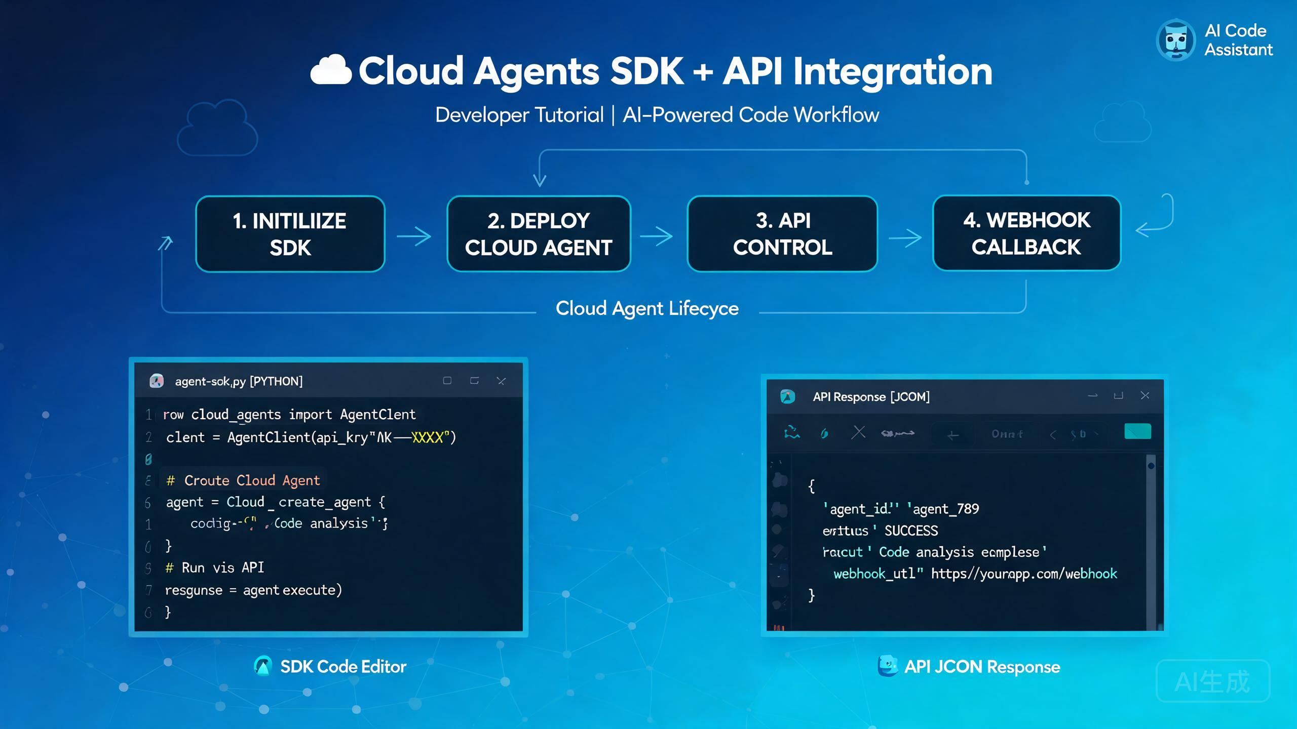Viewport: 1297px width, 729px height.
Task: Click the dim back-arrow button in API Response toolbar
Action: point(952,434)
